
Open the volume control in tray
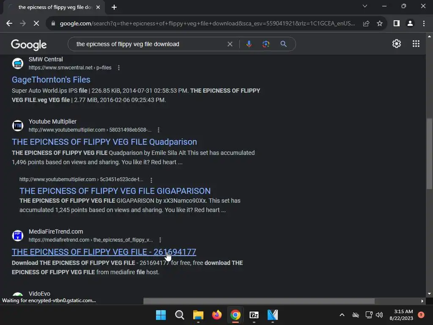(x=379, y=315)
